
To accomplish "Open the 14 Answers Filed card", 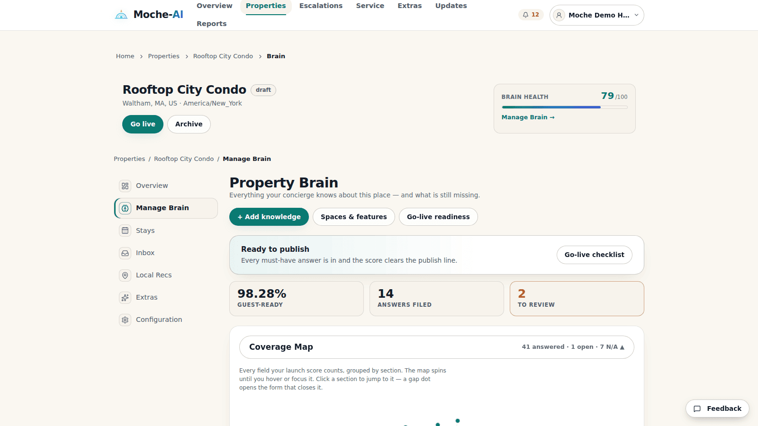I will pos(437,299).
